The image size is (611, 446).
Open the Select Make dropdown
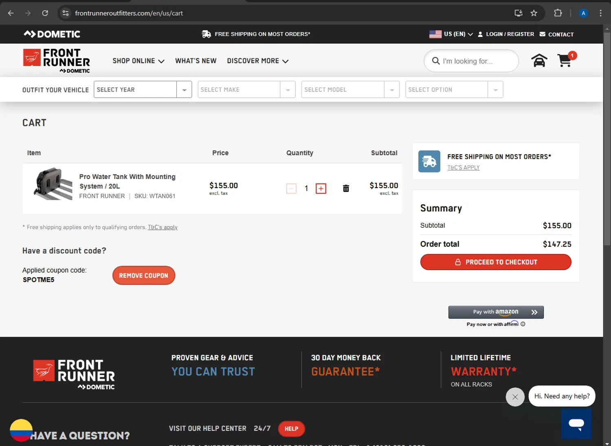tap(246, 90)
